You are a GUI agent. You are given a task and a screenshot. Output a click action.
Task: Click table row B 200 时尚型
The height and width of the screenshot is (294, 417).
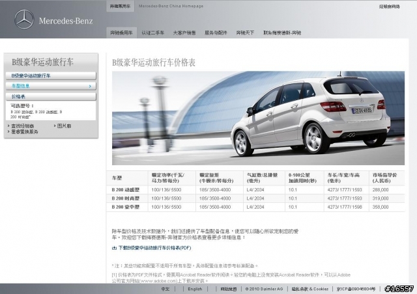pos(255,198)
